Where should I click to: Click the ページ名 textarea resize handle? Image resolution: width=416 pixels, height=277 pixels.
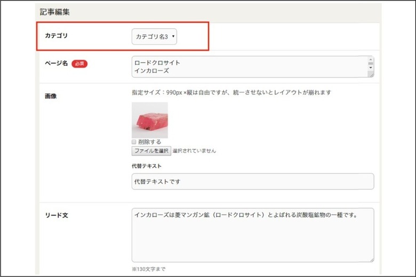pos(371,75)
